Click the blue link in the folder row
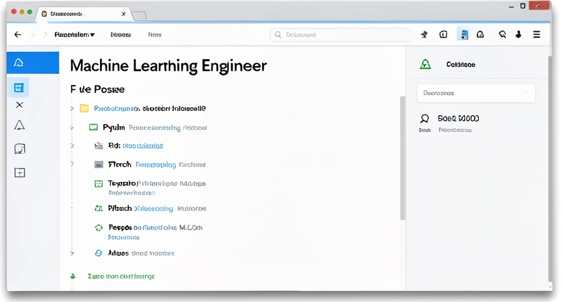 click(116, 109)
